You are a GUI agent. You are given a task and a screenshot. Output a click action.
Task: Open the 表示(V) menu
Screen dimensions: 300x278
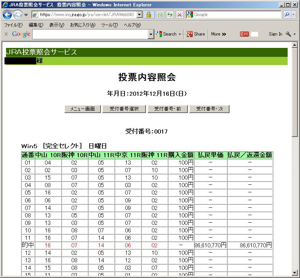(57, 25)
